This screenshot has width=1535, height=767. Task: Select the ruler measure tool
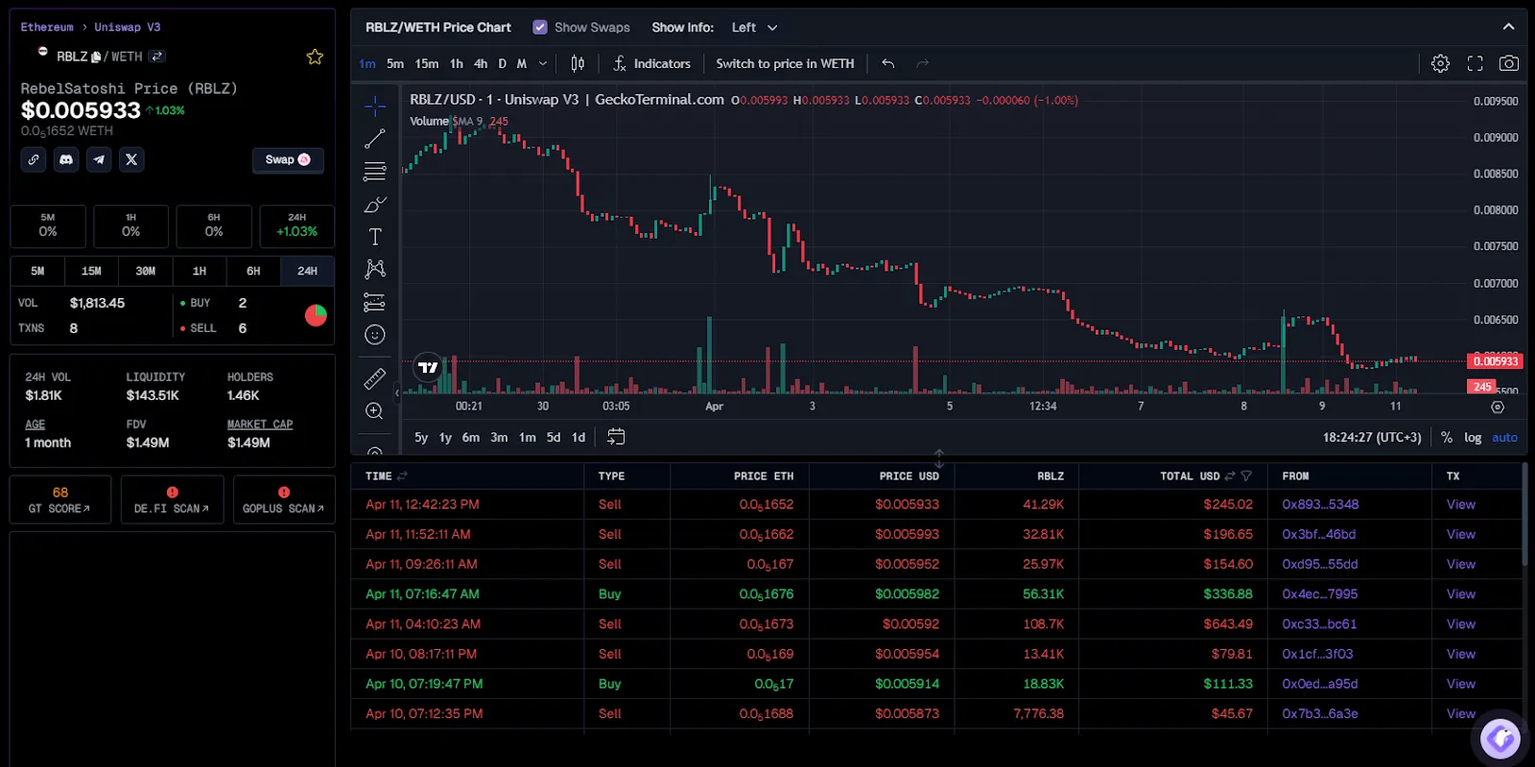point(374,379)
